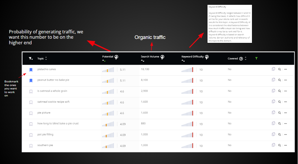The width and height of the screenshot is (298, 164).
Task: Click the peanut butter no bake pie topic
Action: (53, 80)
